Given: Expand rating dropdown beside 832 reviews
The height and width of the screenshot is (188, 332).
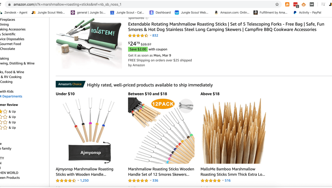Looking at the screenshot, I should click(151, 36).
